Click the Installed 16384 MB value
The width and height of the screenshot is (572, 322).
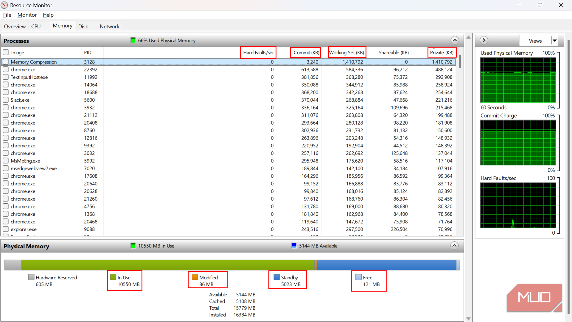(244, 315)
